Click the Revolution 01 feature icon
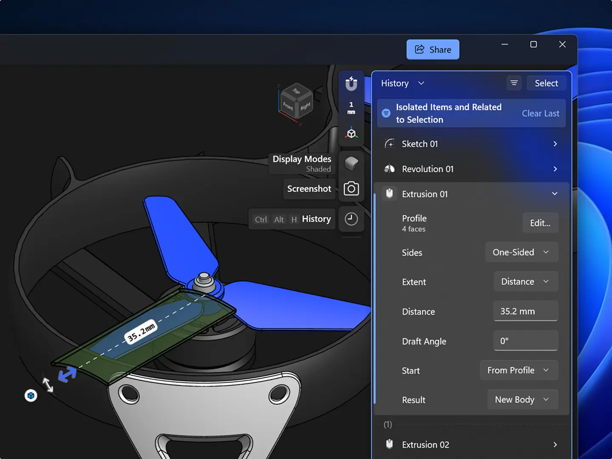The image size is (612, 459). tap(389, 169)
